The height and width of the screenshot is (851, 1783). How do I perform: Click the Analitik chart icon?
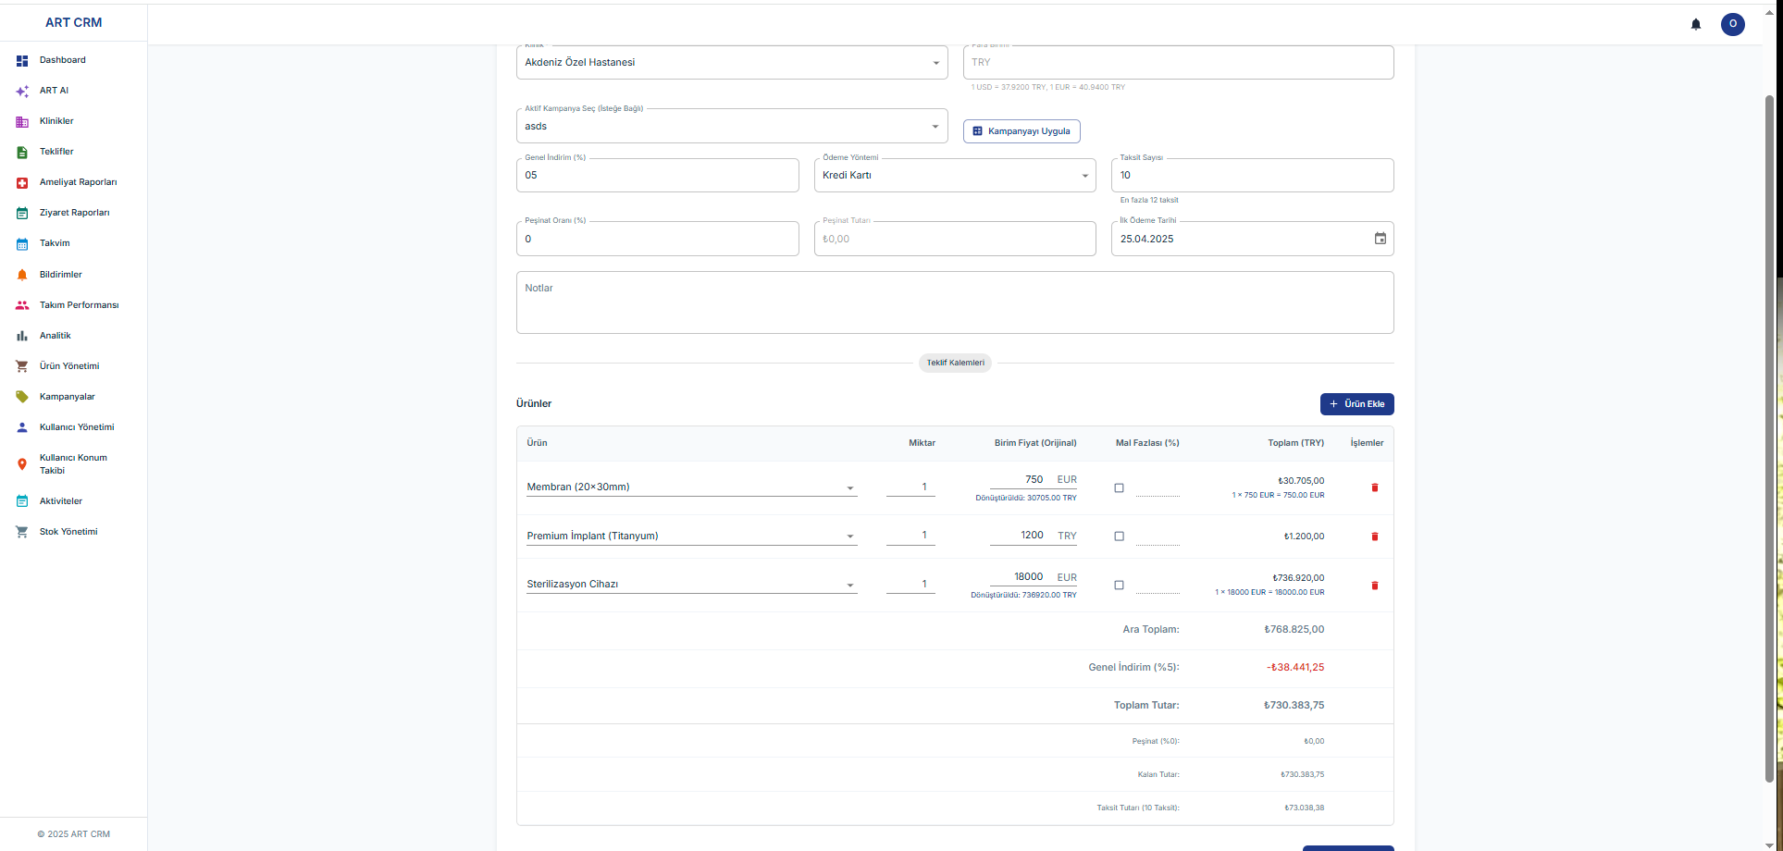[x=21, y=335]
